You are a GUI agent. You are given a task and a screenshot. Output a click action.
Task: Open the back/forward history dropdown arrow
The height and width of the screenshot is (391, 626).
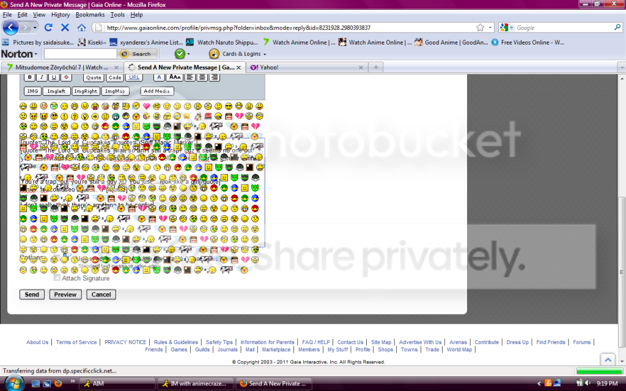(x=35, y=27)
